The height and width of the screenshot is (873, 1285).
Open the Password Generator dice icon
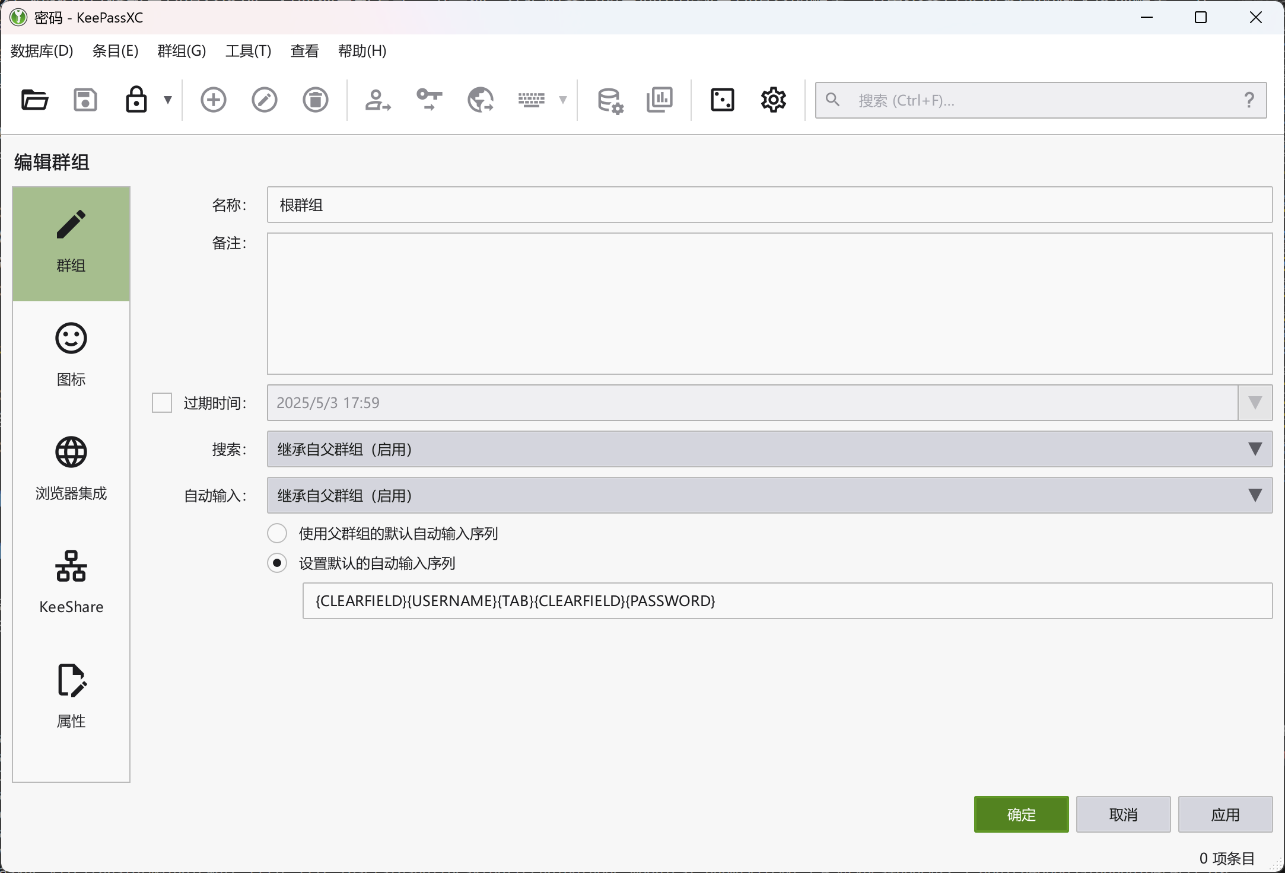click(x=723, y=100)
